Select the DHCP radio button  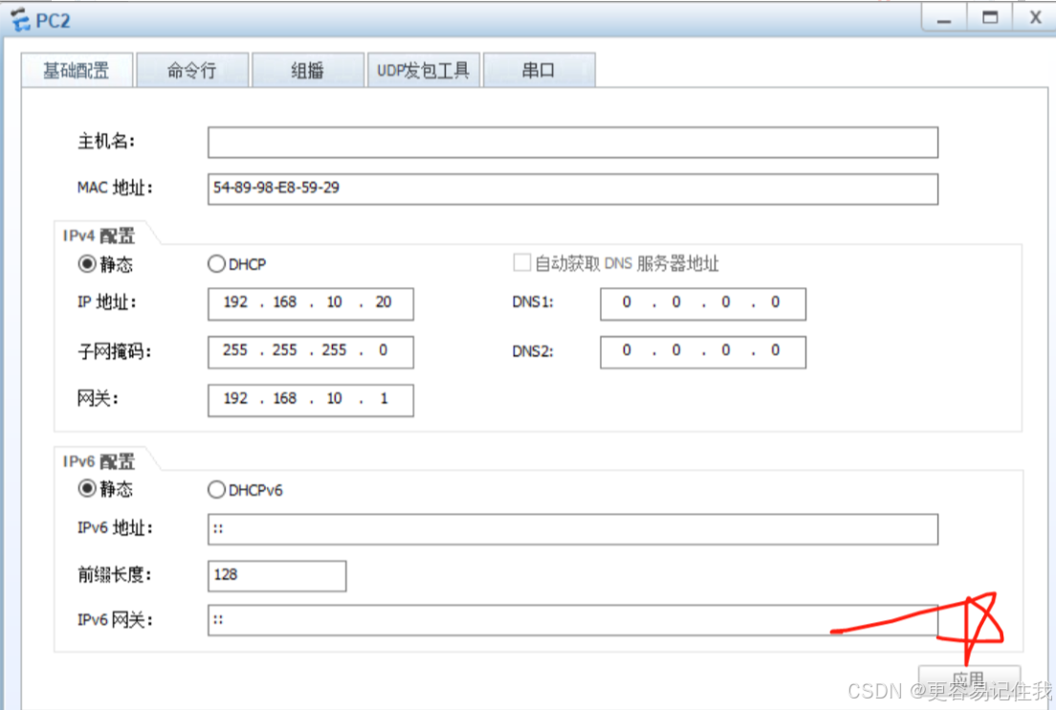216,263
